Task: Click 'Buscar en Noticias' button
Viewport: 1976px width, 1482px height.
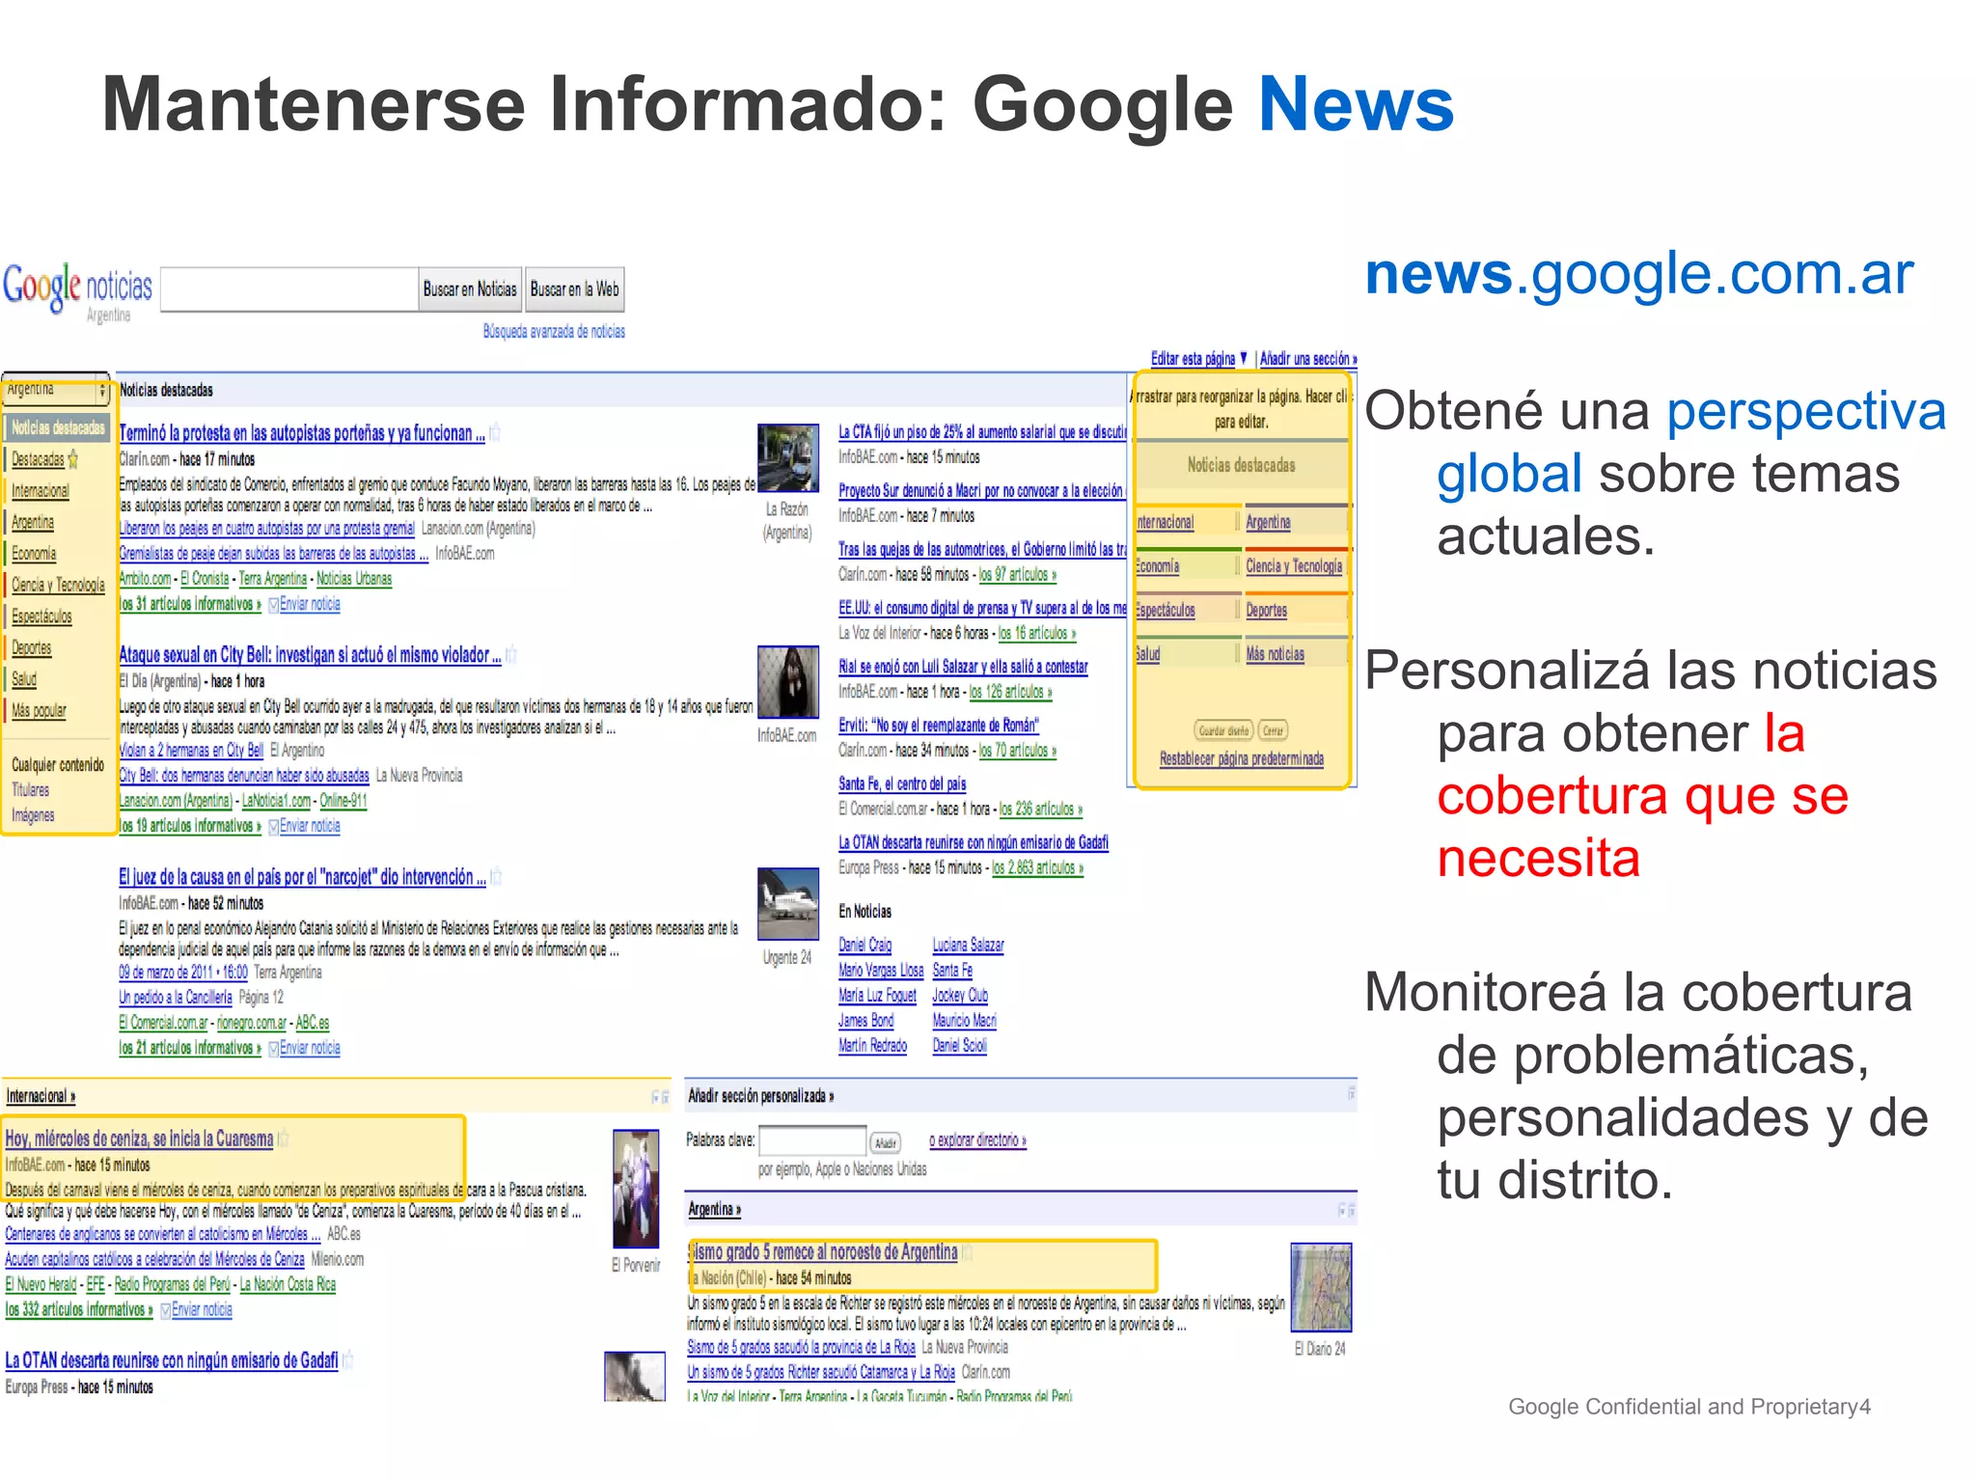Action: point(470,289)
